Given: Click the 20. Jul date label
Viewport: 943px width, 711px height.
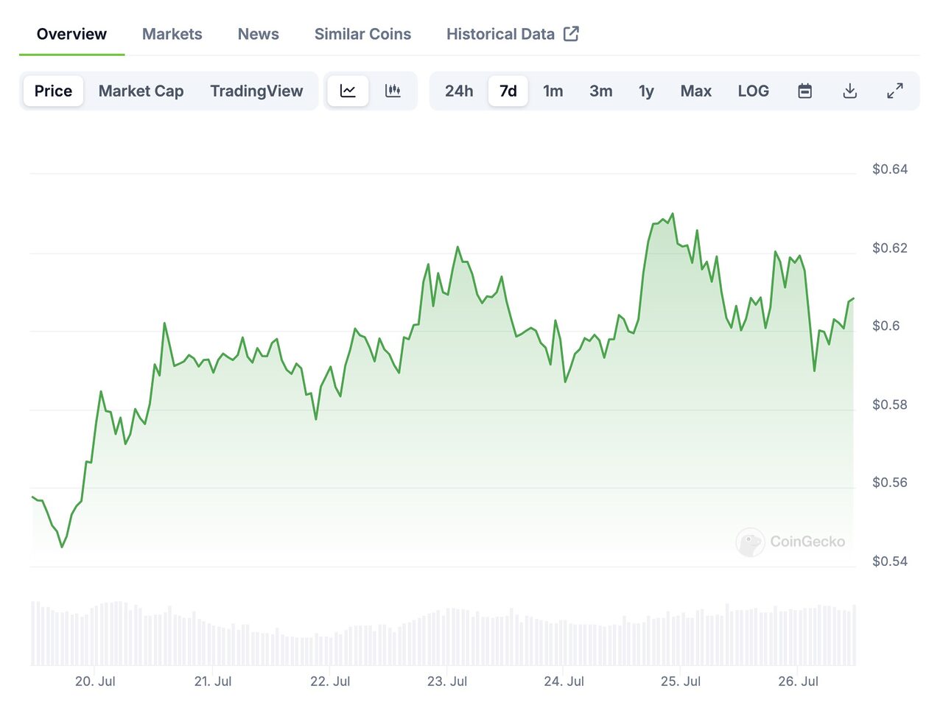Looking at the screenshot, I should point(95,682).
